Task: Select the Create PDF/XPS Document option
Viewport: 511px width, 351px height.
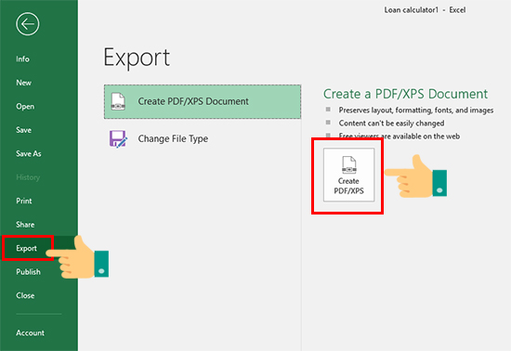Action: pos(203,101)
